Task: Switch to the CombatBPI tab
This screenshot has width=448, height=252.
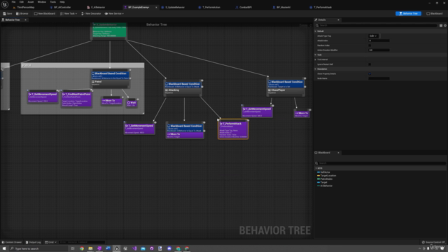Action: click(x=246, y=8)
